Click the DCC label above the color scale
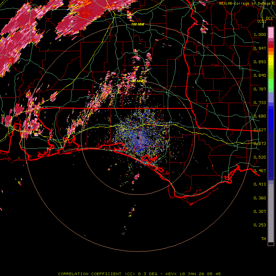The width and height of the screenshot is (276, 276). click(269, 18)
